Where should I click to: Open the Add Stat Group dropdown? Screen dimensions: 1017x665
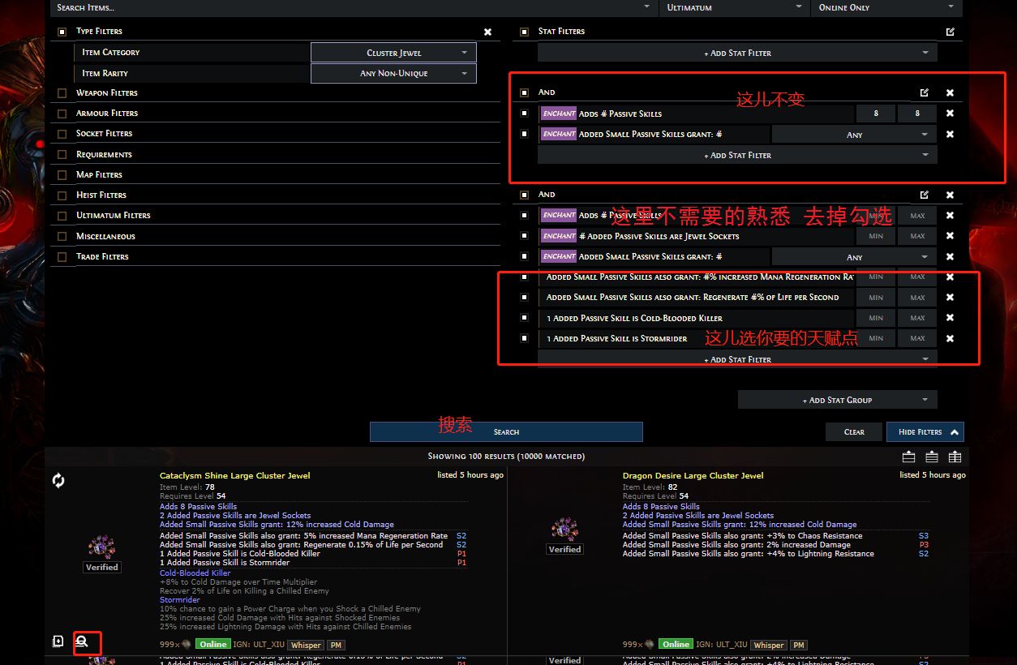click(x=838, y=400)
